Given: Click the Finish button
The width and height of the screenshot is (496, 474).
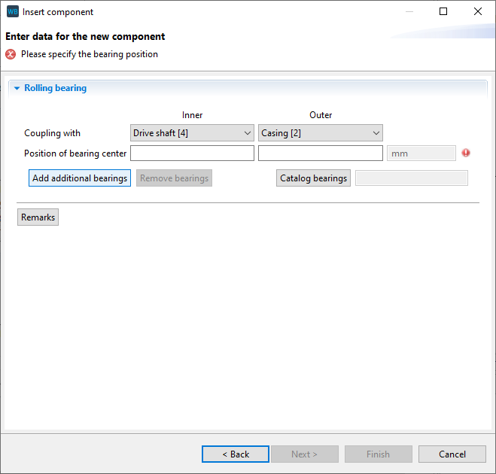Looking at the screenshot, I should click(x=378, y=454).
